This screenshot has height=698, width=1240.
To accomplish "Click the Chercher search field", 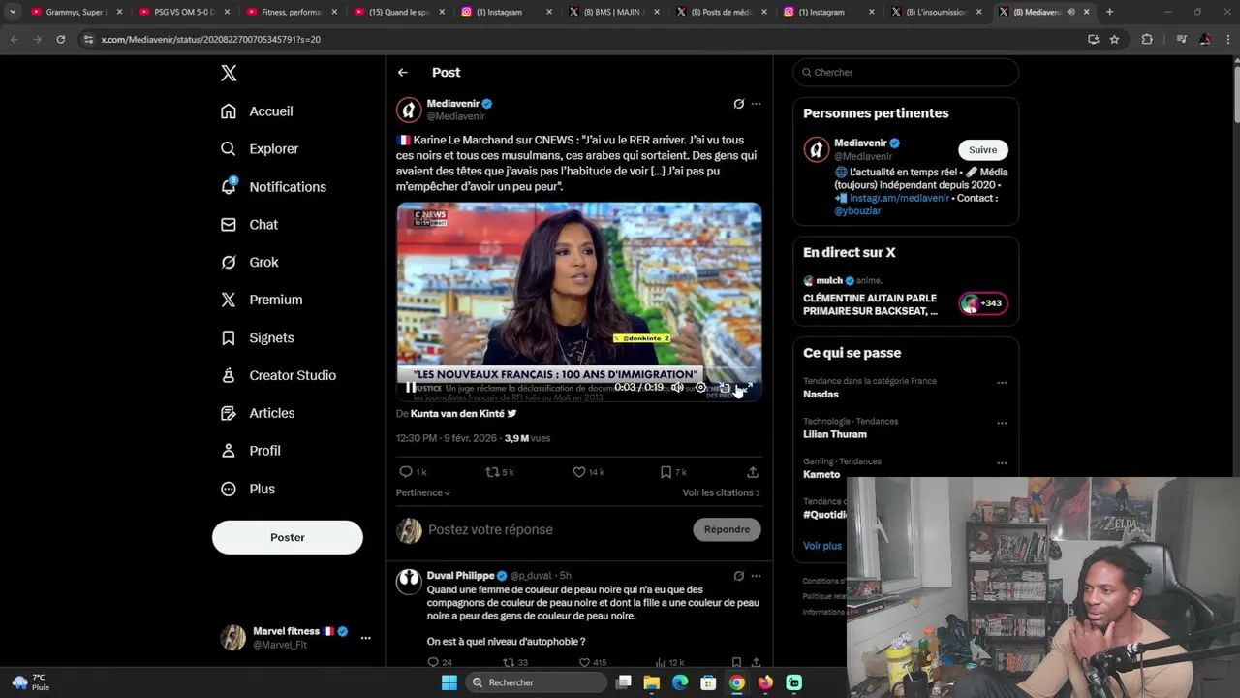I will (x=906, y=73).
